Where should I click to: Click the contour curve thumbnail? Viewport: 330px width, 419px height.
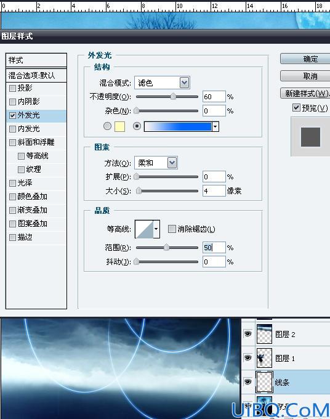[x=144, y=229]
